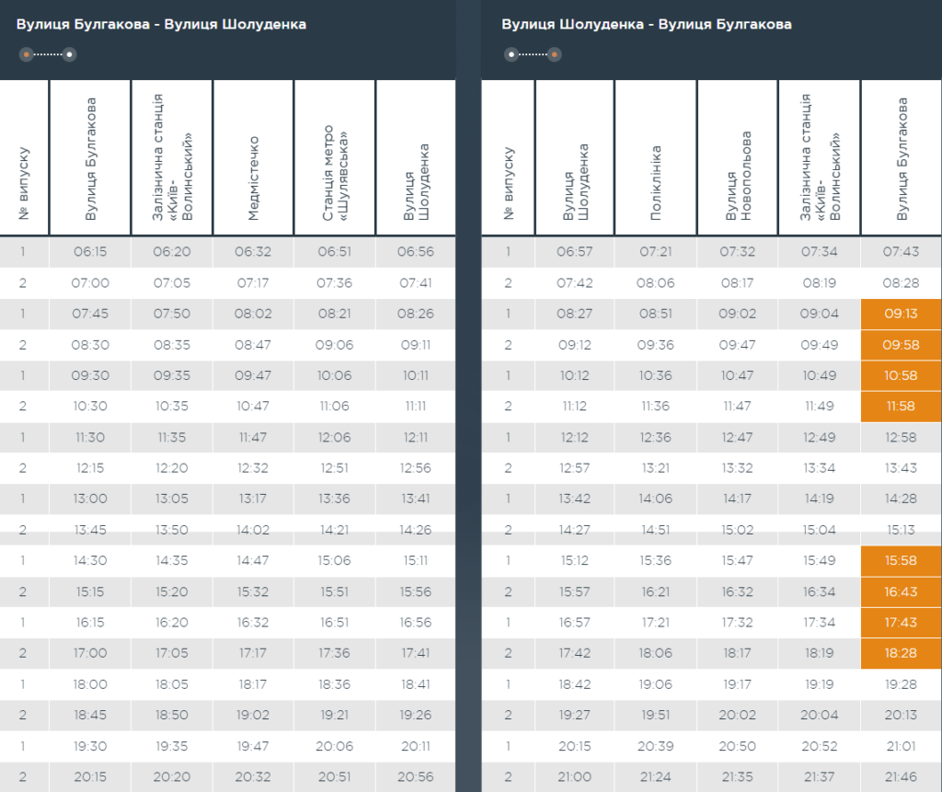Select the Вулиця Булгакова - Вулиця Шолуденка heading
This screenshot has width=942, height=792.
[161, 25]
